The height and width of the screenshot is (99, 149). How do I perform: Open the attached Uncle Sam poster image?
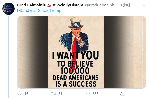point(81,52)
